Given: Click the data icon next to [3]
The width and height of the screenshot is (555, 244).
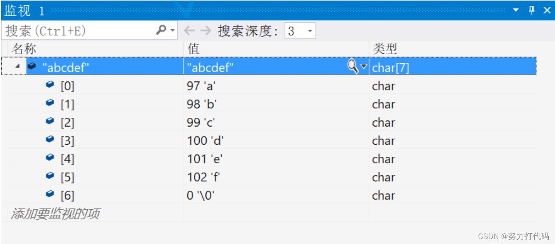Looking at the screenshot, I should 49,140.
